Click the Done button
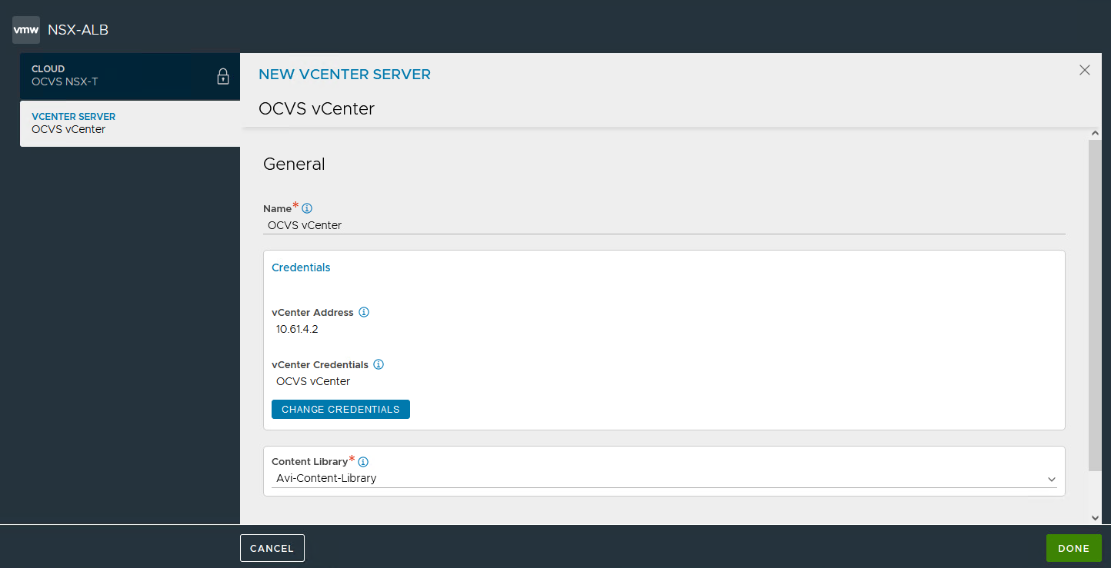The width and height of the screenshot is (1111, 568). pos(1073,548)
